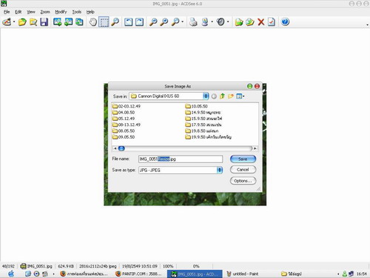
Task: Switch to untitled - Paint taskbar button
Action: coord(242,274)
